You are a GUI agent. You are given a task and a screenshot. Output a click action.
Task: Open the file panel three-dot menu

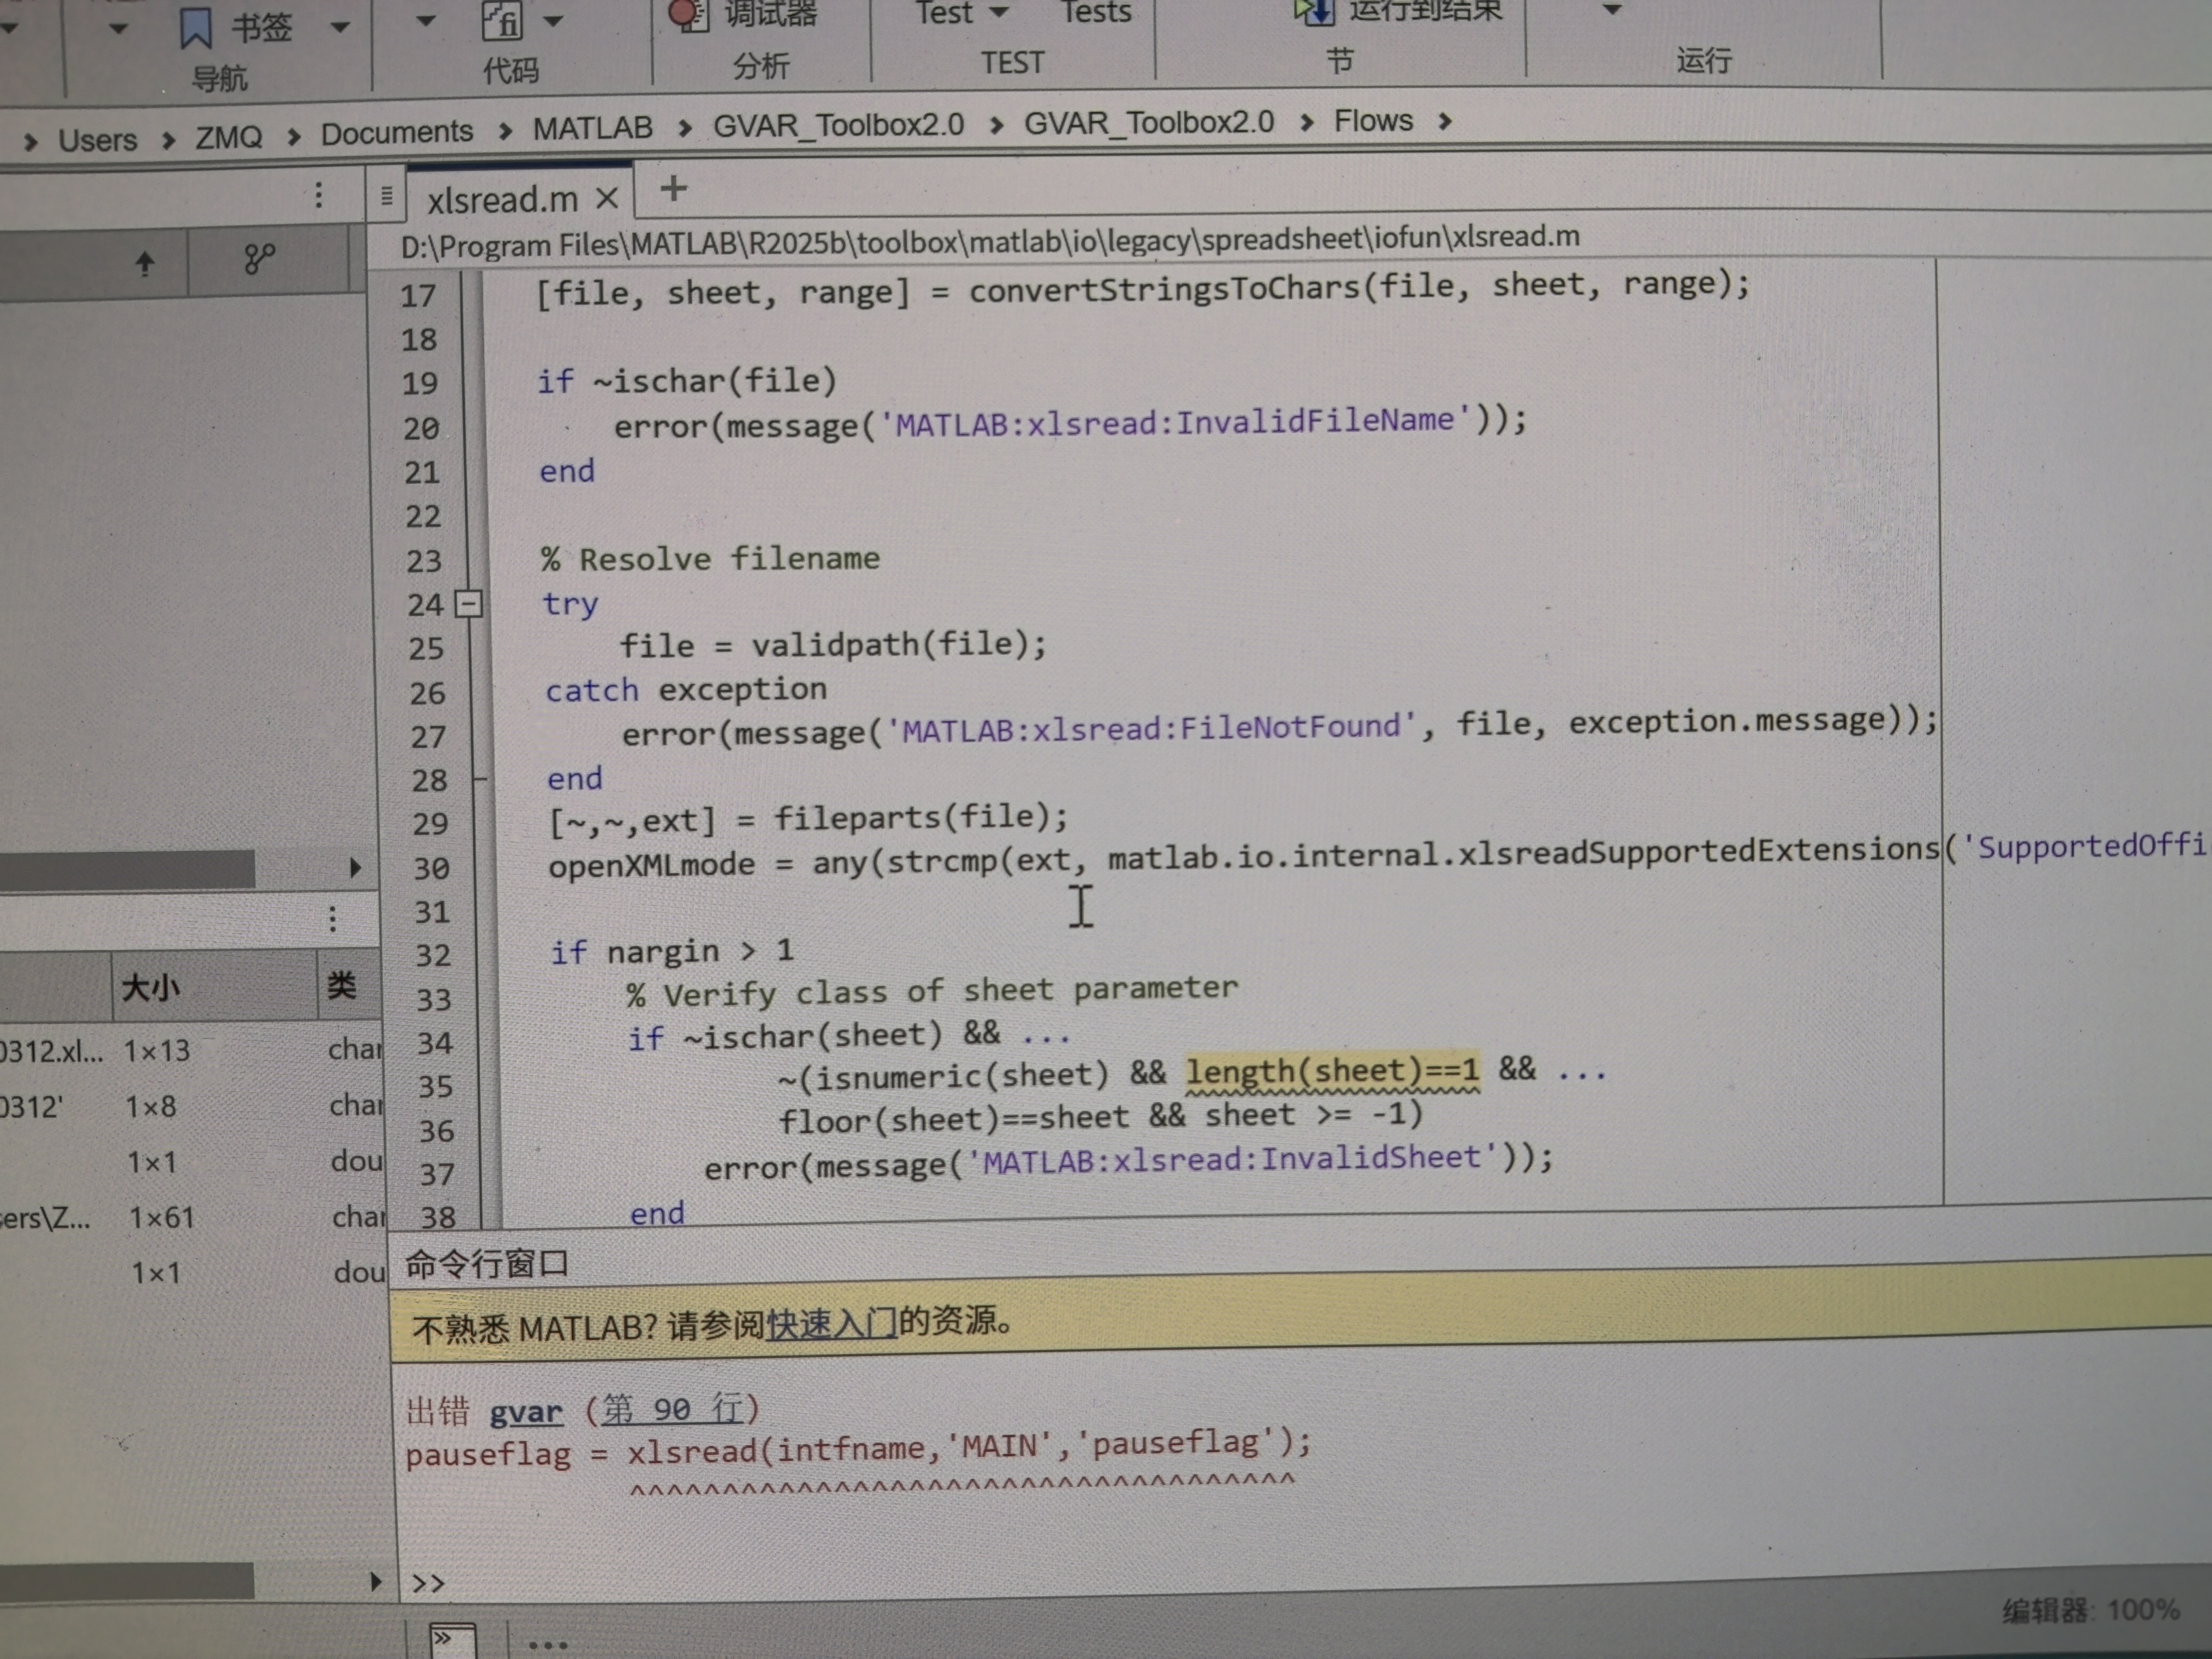coord(319,195)
